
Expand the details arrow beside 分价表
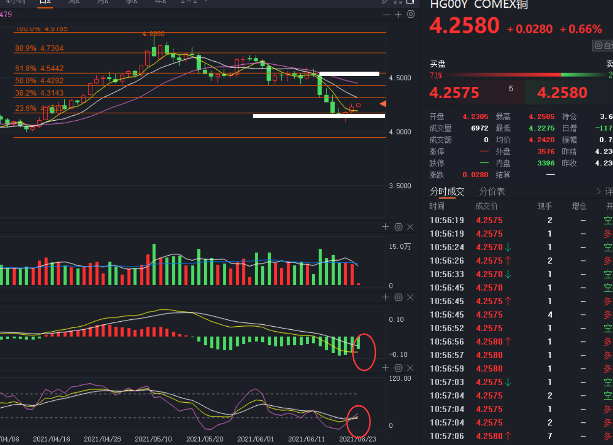[599, 191]
